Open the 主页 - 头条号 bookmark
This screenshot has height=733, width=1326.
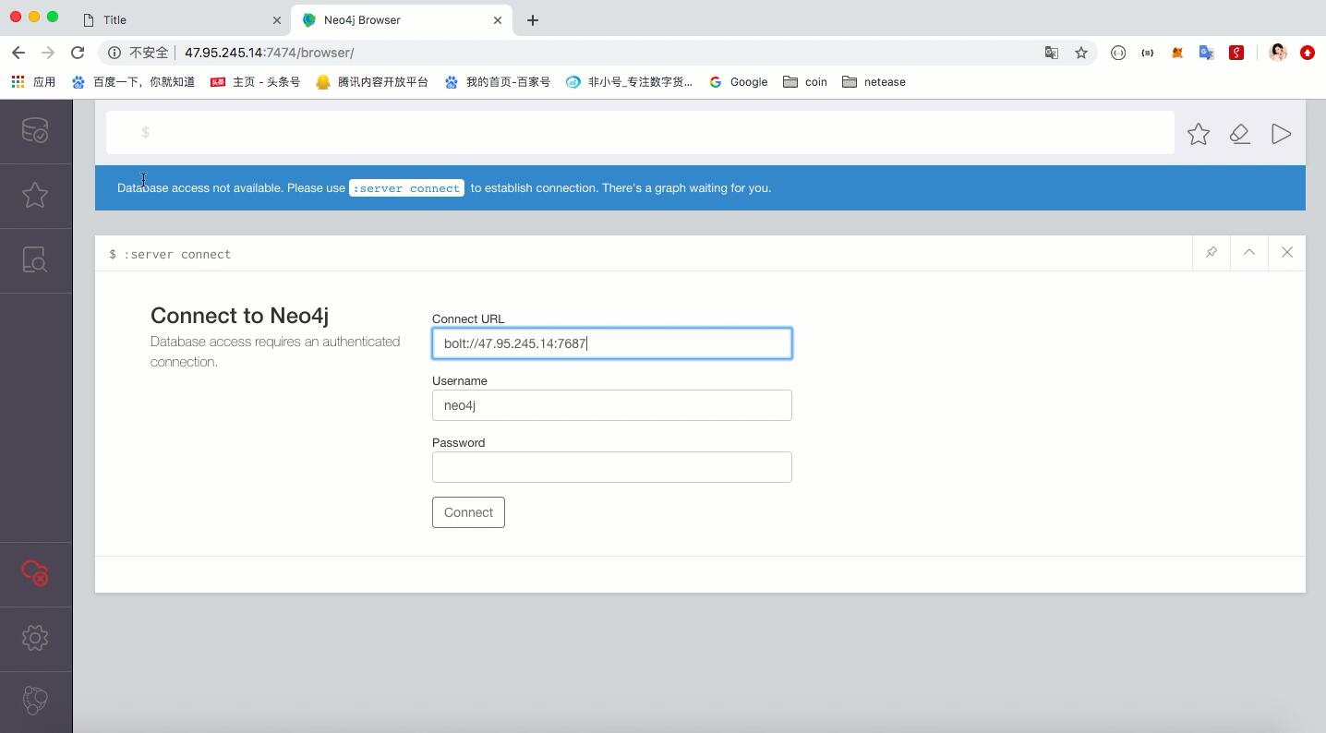pyautogui.click(x=255, y=82)
